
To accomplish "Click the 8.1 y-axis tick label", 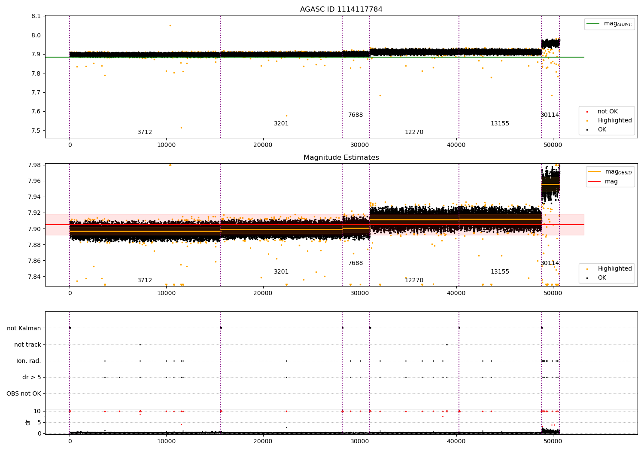I will (36, 16).
